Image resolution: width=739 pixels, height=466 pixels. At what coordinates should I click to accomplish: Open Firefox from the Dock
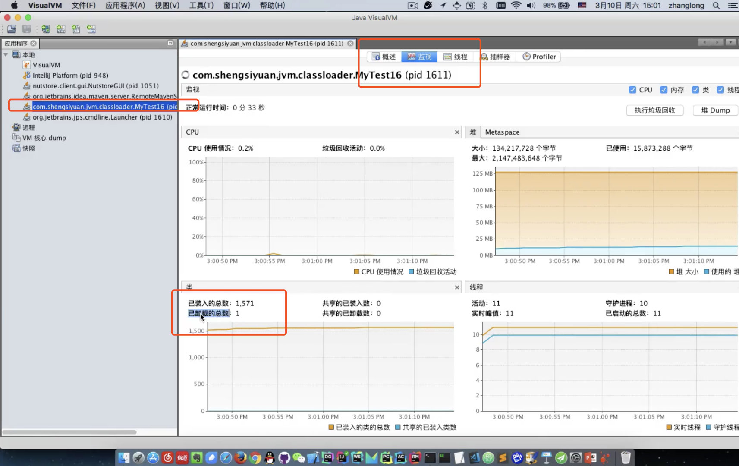click(x=241, y=457)
